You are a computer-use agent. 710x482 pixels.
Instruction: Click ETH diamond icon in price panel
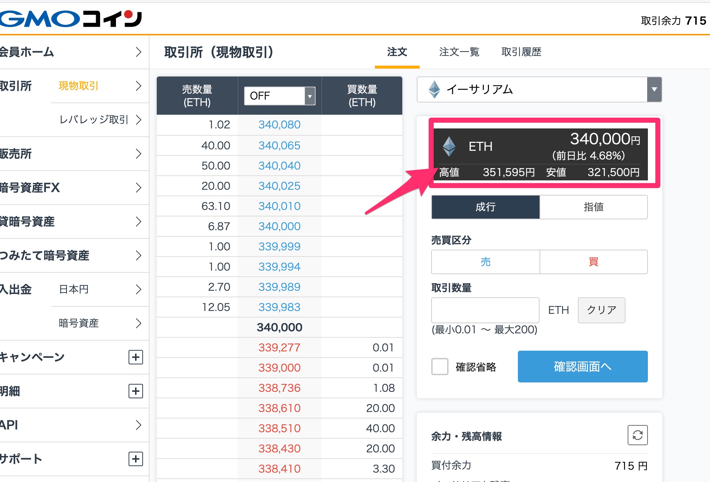tap(449, 146)
